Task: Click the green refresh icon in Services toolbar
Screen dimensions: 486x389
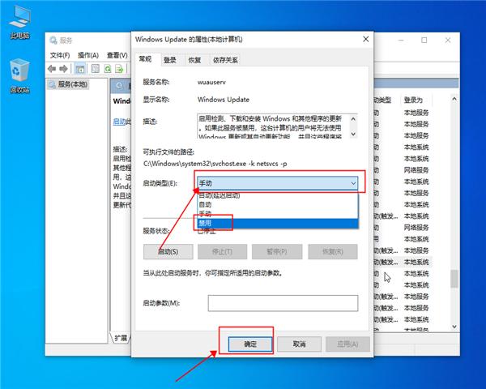Action: 108,69
